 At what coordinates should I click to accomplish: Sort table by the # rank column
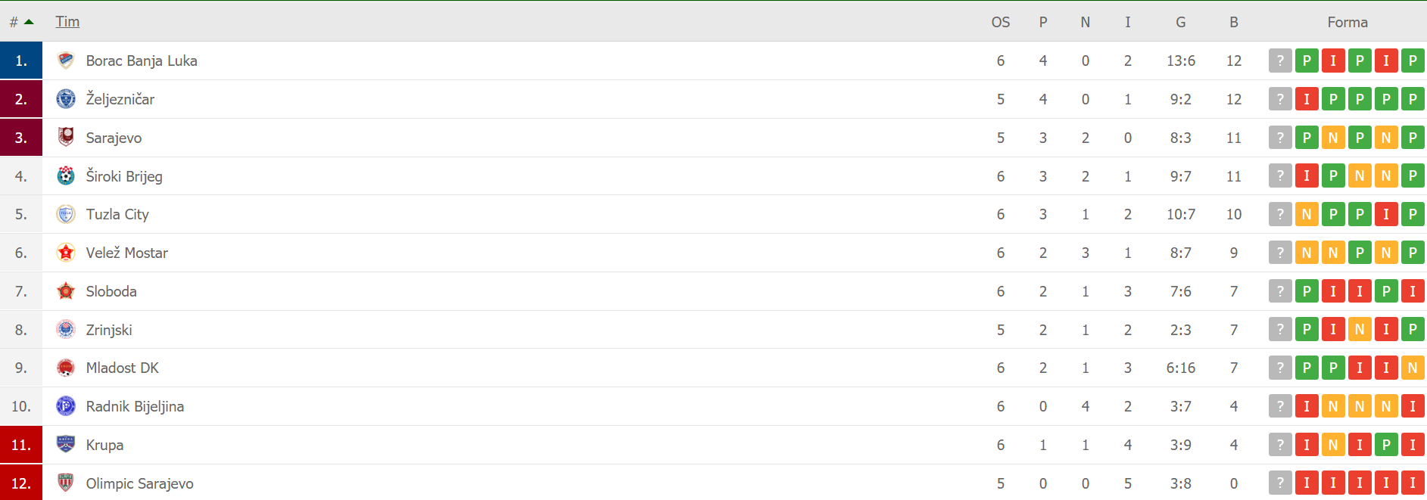[21, 22]
